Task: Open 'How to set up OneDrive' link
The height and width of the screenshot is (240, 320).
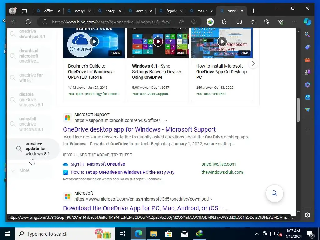Action: point(122,172)
